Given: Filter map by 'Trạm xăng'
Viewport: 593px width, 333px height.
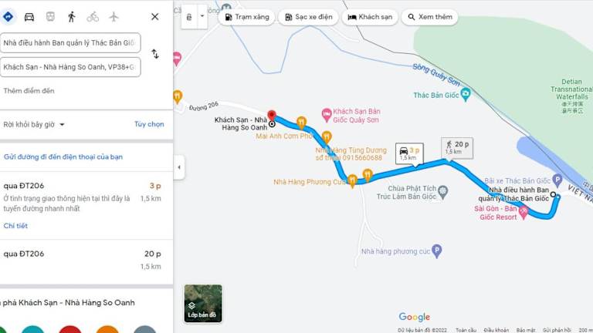Looking at the screenshot, I should (x=246, y=17).
